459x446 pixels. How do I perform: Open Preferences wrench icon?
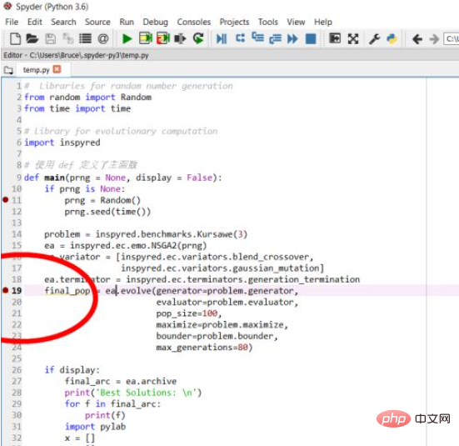[x=374, y=38]
